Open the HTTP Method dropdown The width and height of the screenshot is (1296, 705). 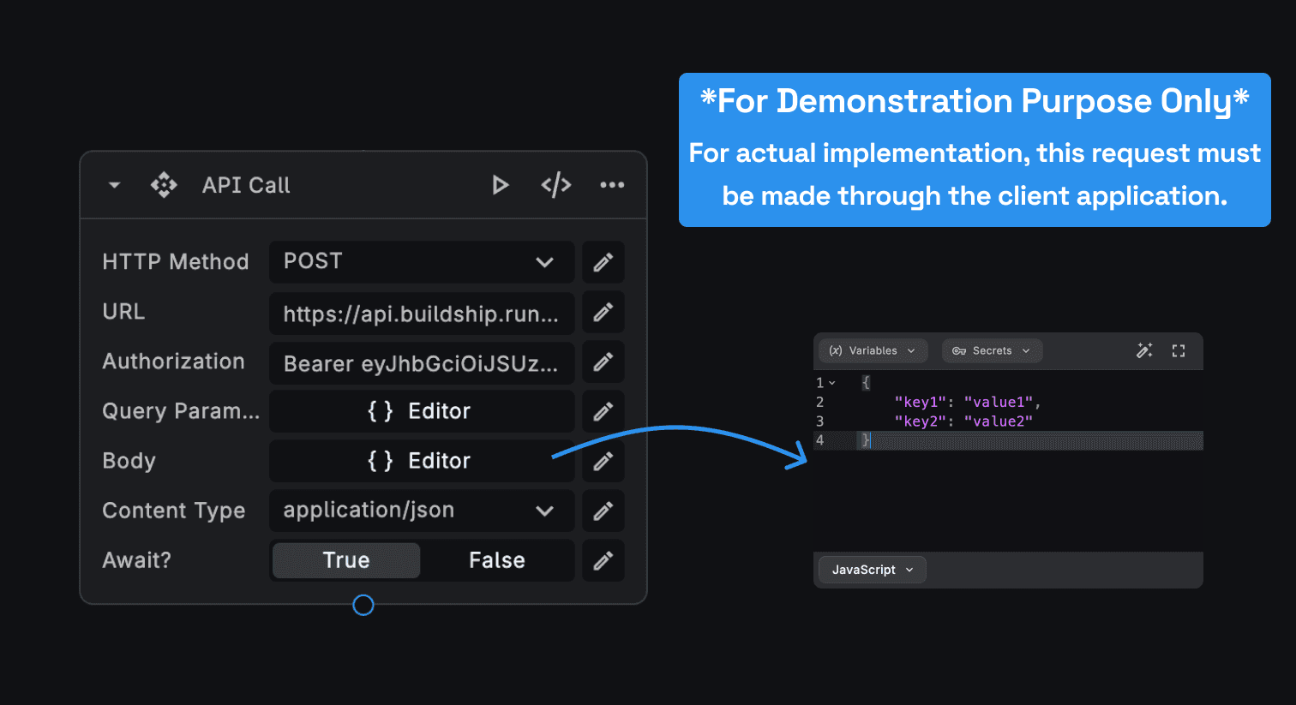point(543,262)
